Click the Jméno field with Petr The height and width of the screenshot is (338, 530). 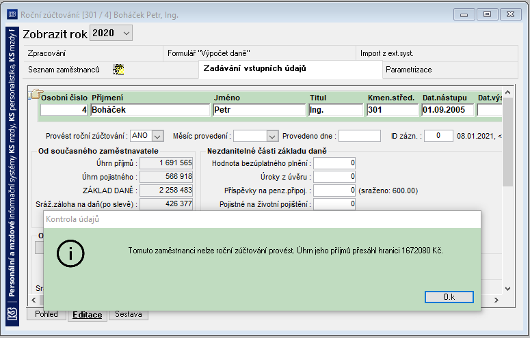tap(259, 110)
